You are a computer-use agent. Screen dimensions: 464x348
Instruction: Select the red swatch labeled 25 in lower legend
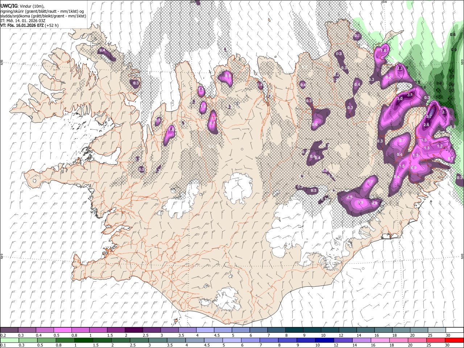pyautogui.click(x=436, y=340)
